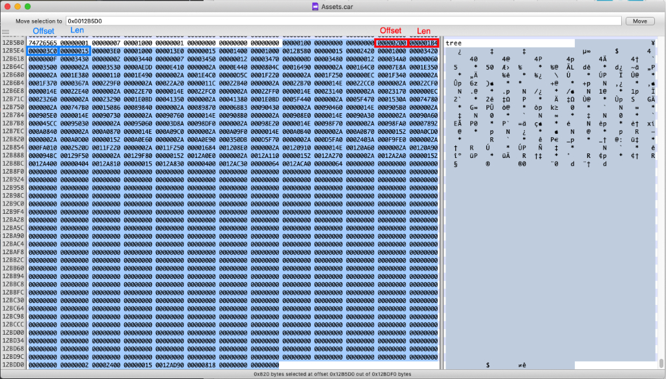Image resolution: width=666 pixels, height=379 pixels.
Task: Click line offset 12BDD0 in the gutter
Action: click(12, 365)
